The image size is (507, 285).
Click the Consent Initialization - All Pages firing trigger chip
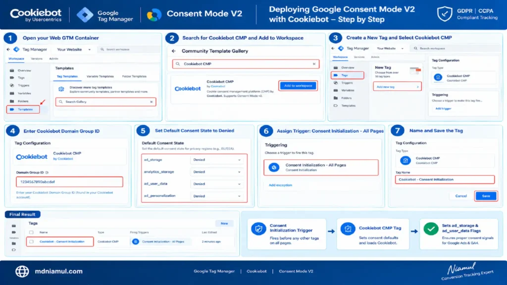[x=161, y=241]
